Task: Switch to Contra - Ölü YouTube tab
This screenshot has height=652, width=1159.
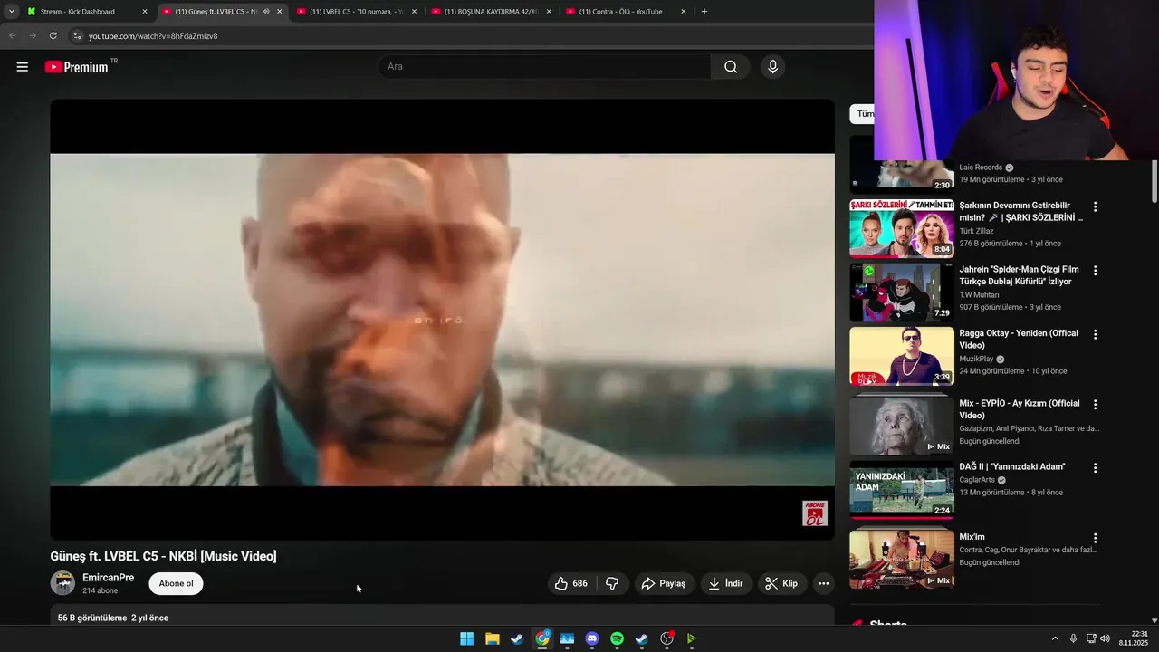Action: pyautogui.click(x=626, y=12)
